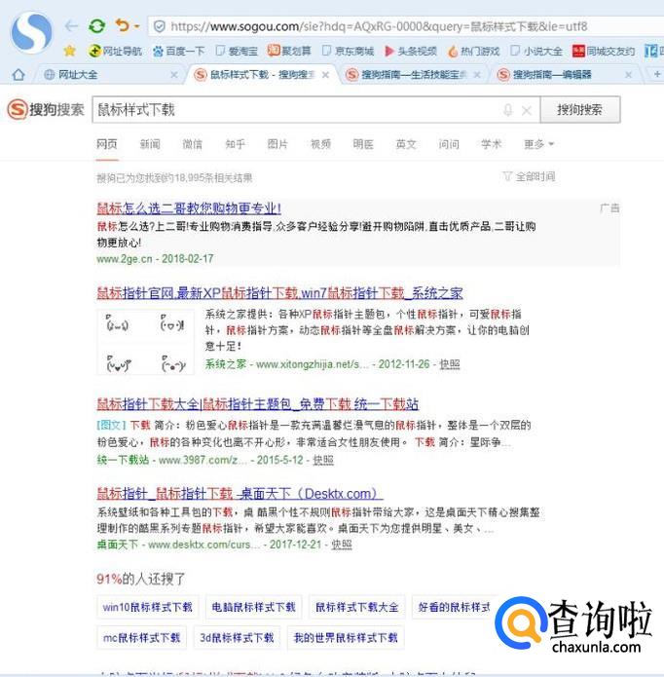This screenshot has width=664, height=677.
Task: Click the 搜狗搜索 logo on the page
Action: point(46,109)
